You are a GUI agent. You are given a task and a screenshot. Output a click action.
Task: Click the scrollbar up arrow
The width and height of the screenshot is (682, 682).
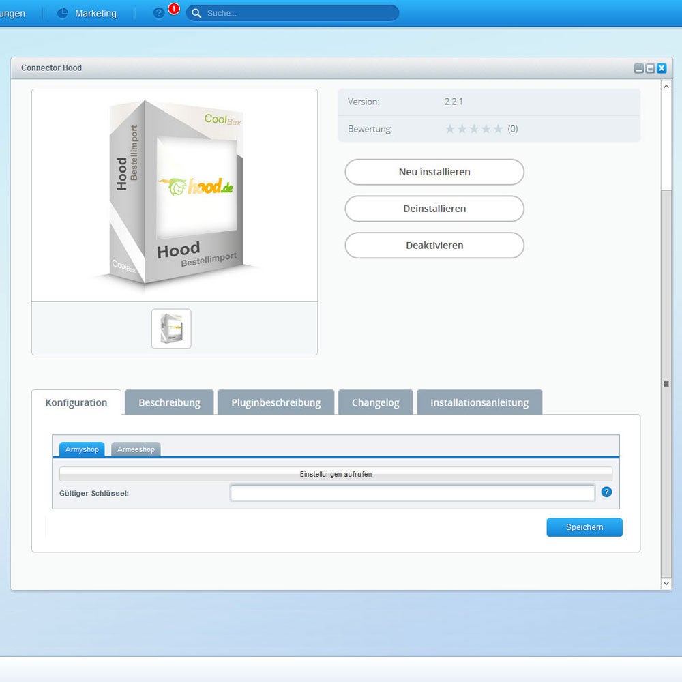tap(666, 86)
